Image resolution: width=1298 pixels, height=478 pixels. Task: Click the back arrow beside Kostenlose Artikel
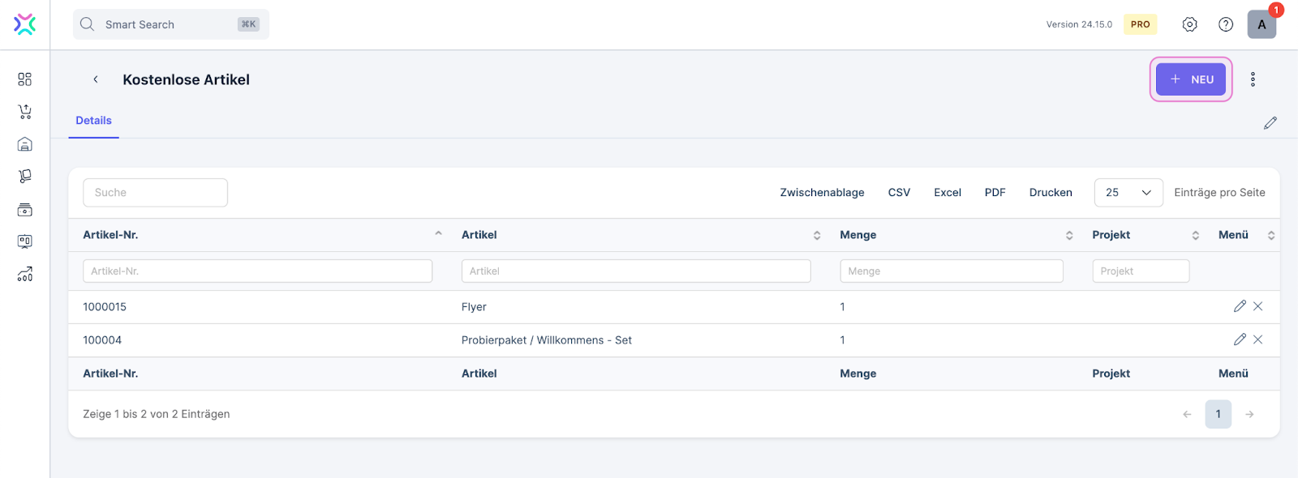[96, 79]
